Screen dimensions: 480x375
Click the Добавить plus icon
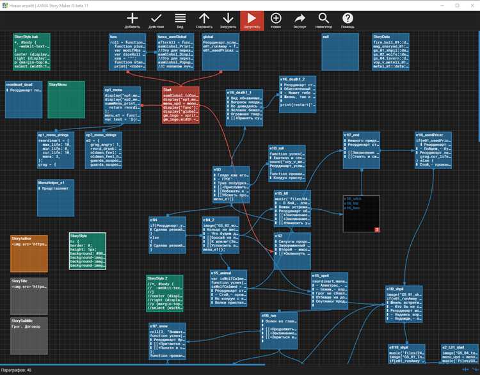pos(132,19)
